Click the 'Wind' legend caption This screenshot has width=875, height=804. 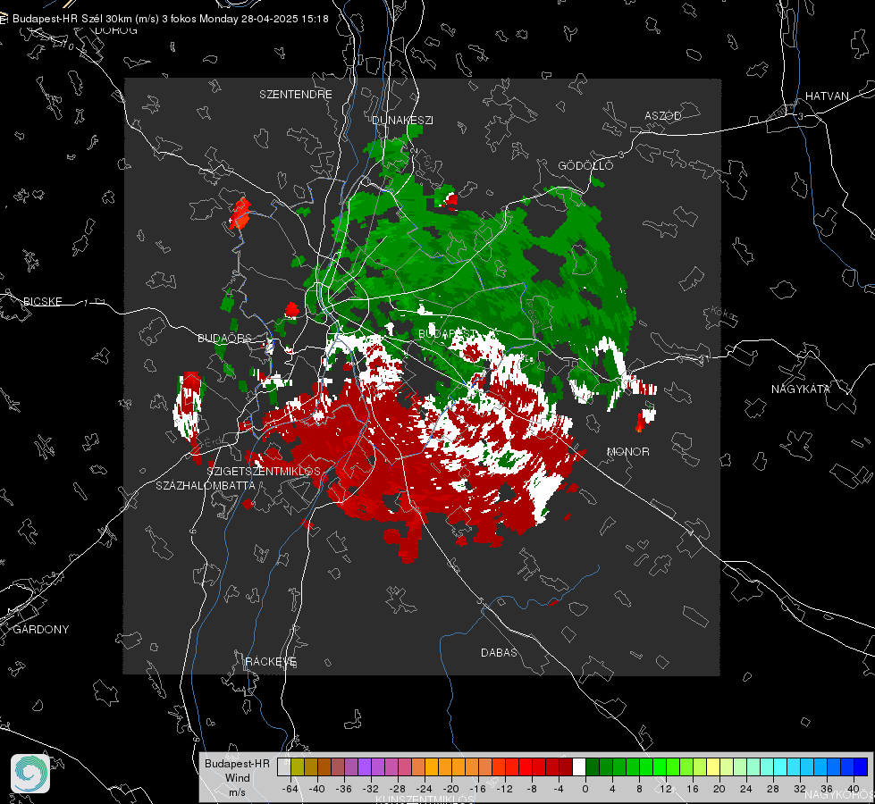coord(237,778)
